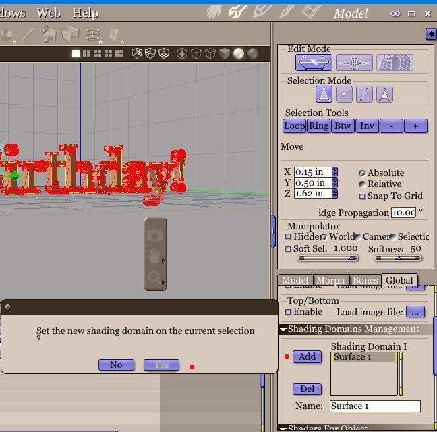Select World manipulator radio button
437x432 pixels.
tap(324, 237)
